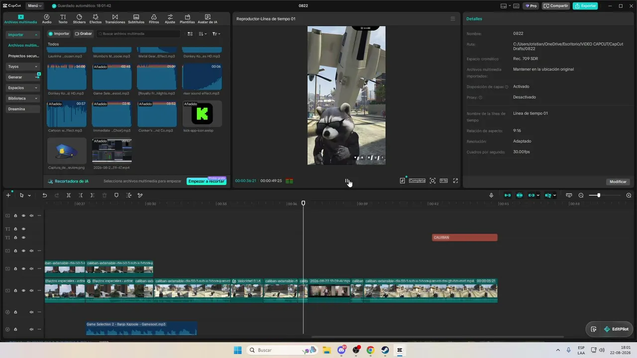
Task: Open the Menú dropdown
Action: click(x=34, y=6)
